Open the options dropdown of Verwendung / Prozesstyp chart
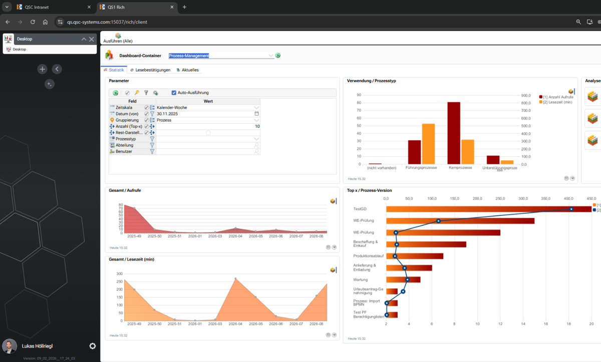The image size is (601, 362). click(x=572, y=178)
